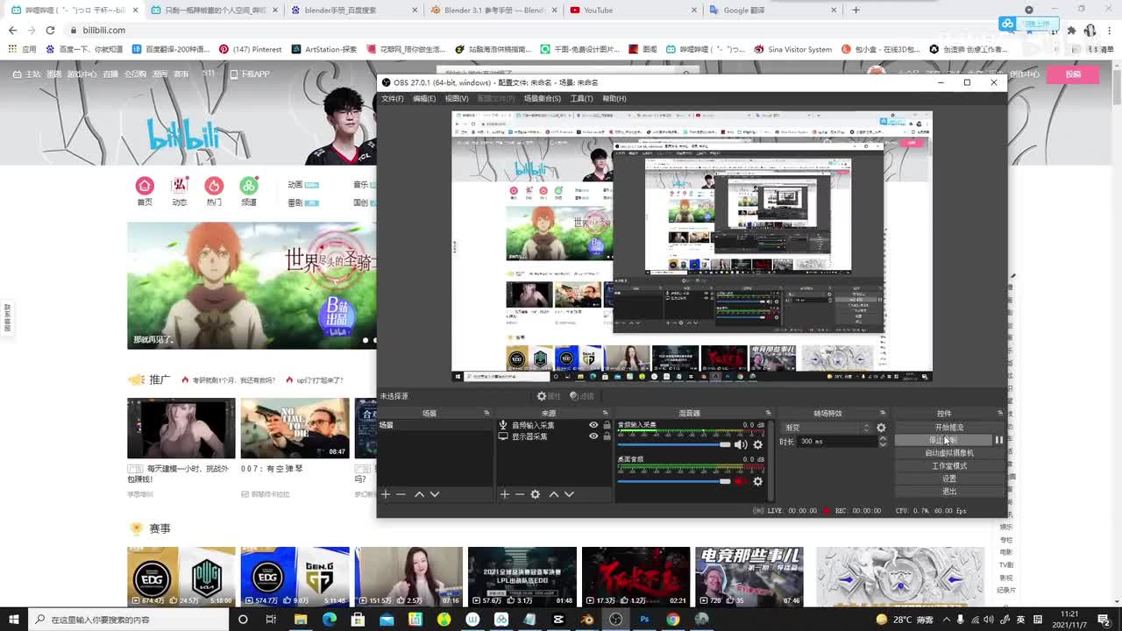The height and width of the screenshot is (631, 1122).
Task: Open transition properties gear icon
Action: 881,428
